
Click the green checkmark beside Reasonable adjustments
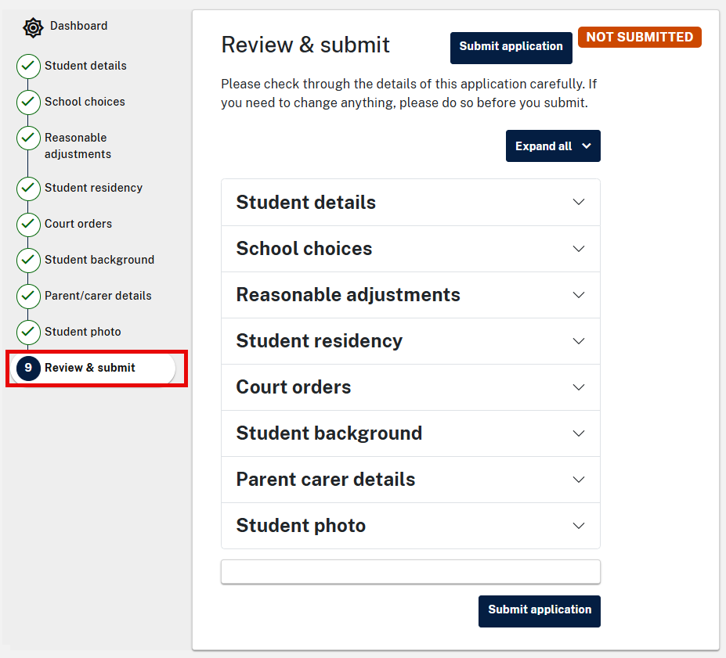pos(28,138)
